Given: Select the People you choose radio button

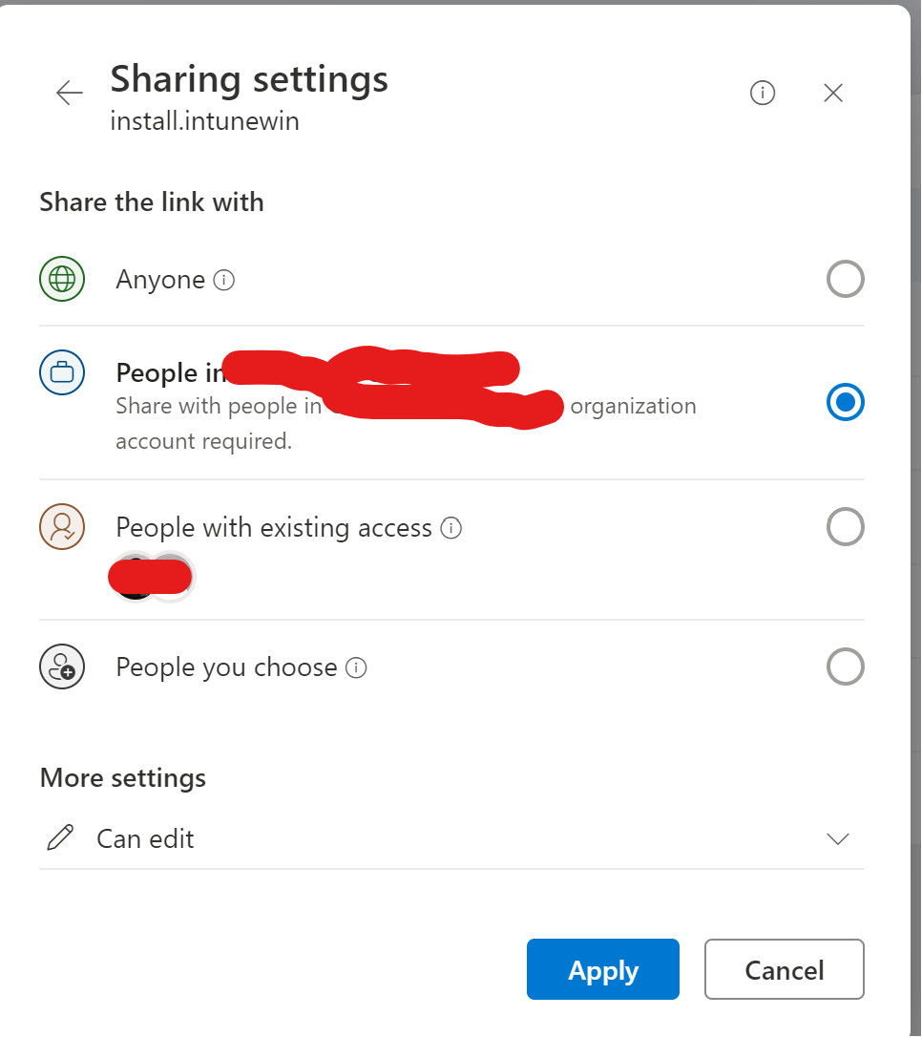Looking at the screenshot, I should (845, 667).
